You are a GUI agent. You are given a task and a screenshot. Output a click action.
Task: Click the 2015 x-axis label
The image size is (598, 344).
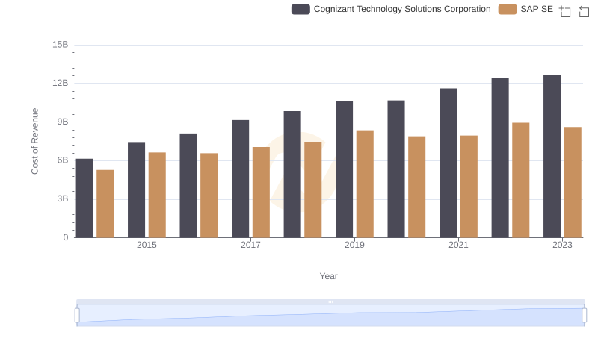pyautogui.click(x=147, y=245)
